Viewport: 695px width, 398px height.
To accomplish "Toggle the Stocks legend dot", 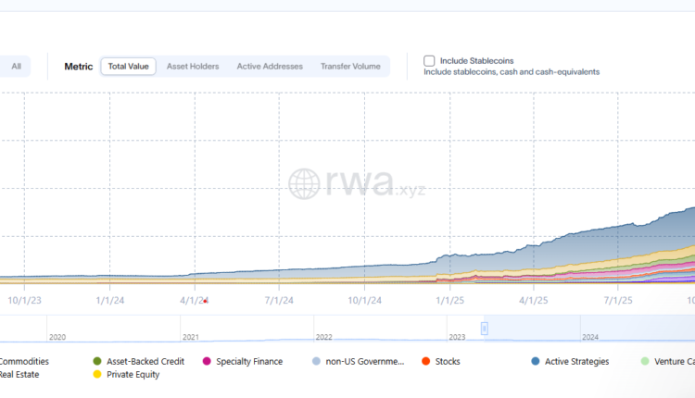I will tap(426, 361).
